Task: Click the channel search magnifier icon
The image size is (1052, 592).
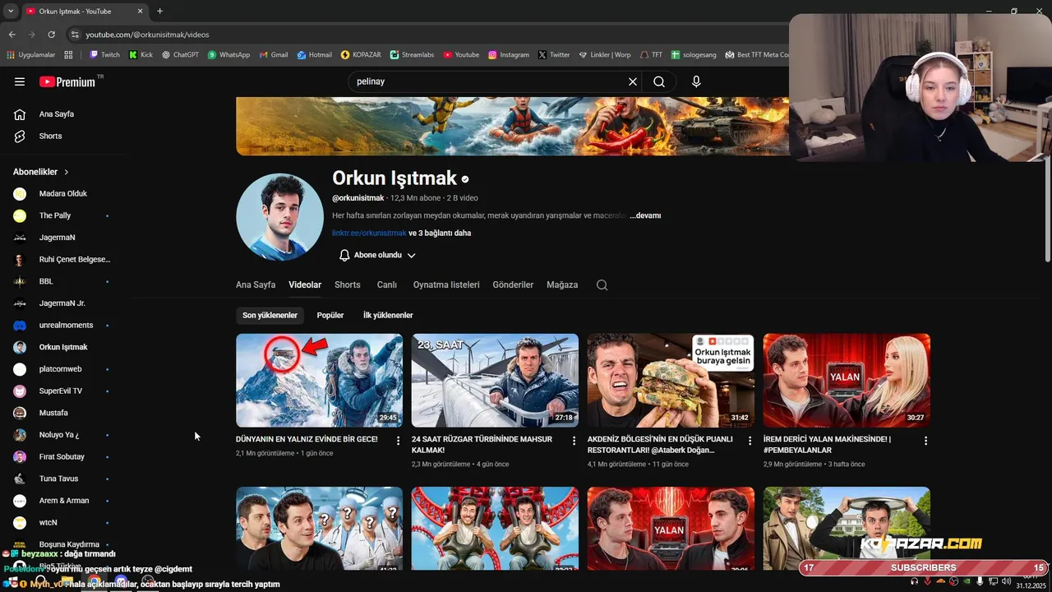Action: (x=602, y=285)
